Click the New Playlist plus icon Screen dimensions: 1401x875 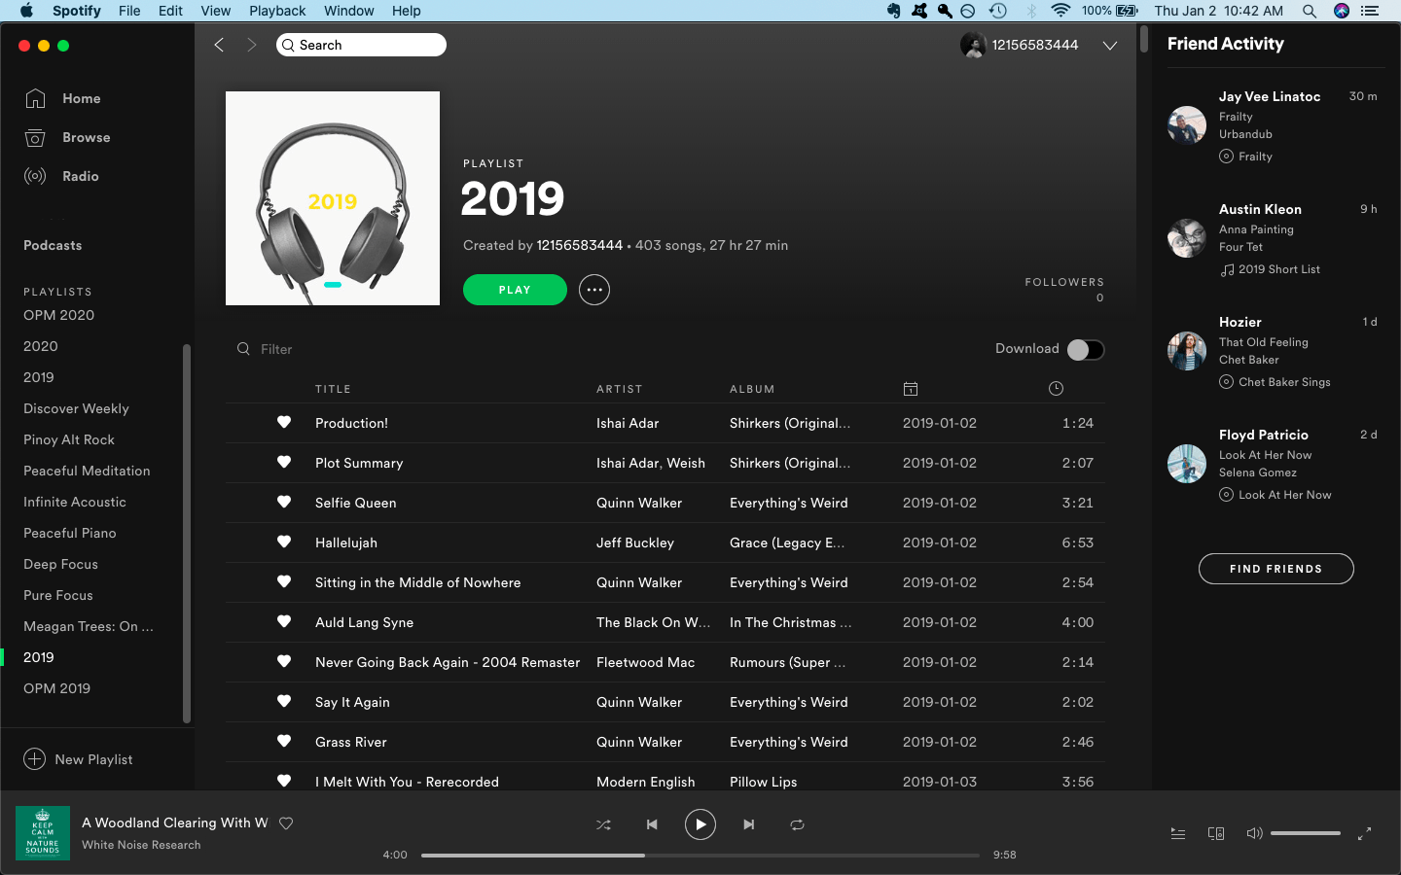34,759
